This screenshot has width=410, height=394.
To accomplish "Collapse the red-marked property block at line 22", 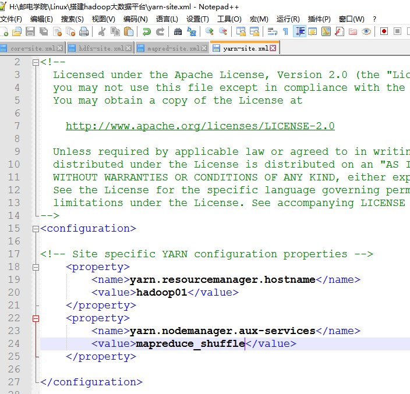I will (36, 319).
